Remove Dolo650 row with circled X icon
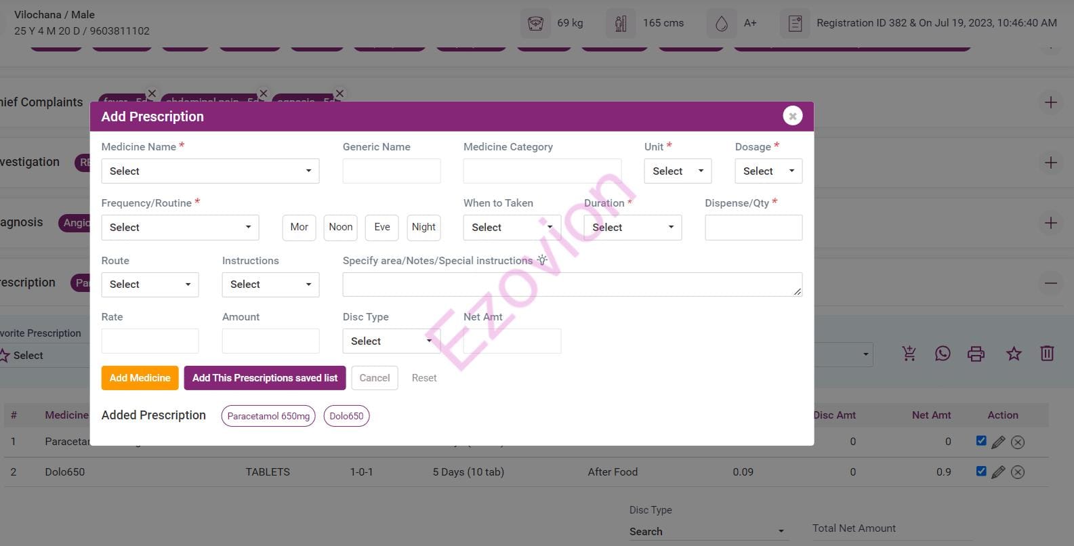The width and height of the screenshot is (1074, 546). pos(1017,472)
